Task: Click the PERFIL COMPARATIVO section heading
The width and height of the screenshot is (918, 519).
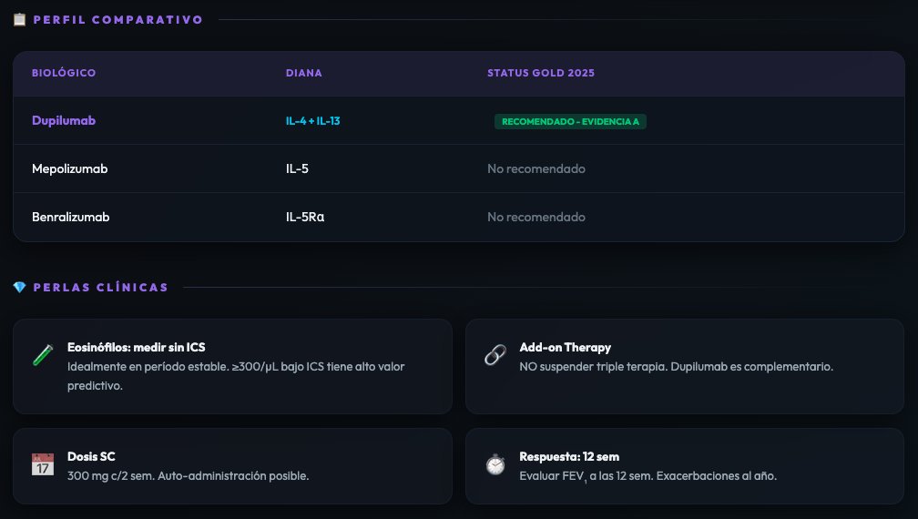Action: [x=118, y=20]
